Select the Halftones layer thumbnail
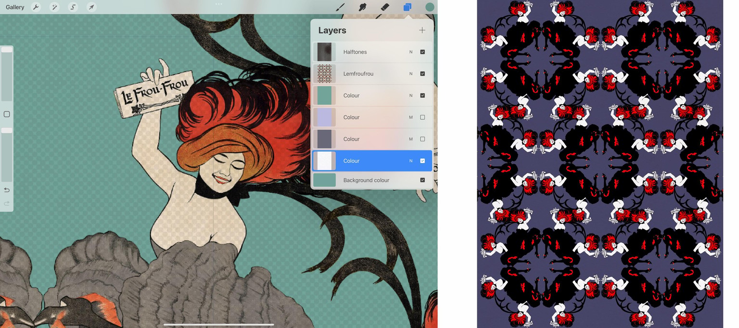 click(x=324, y=52)
